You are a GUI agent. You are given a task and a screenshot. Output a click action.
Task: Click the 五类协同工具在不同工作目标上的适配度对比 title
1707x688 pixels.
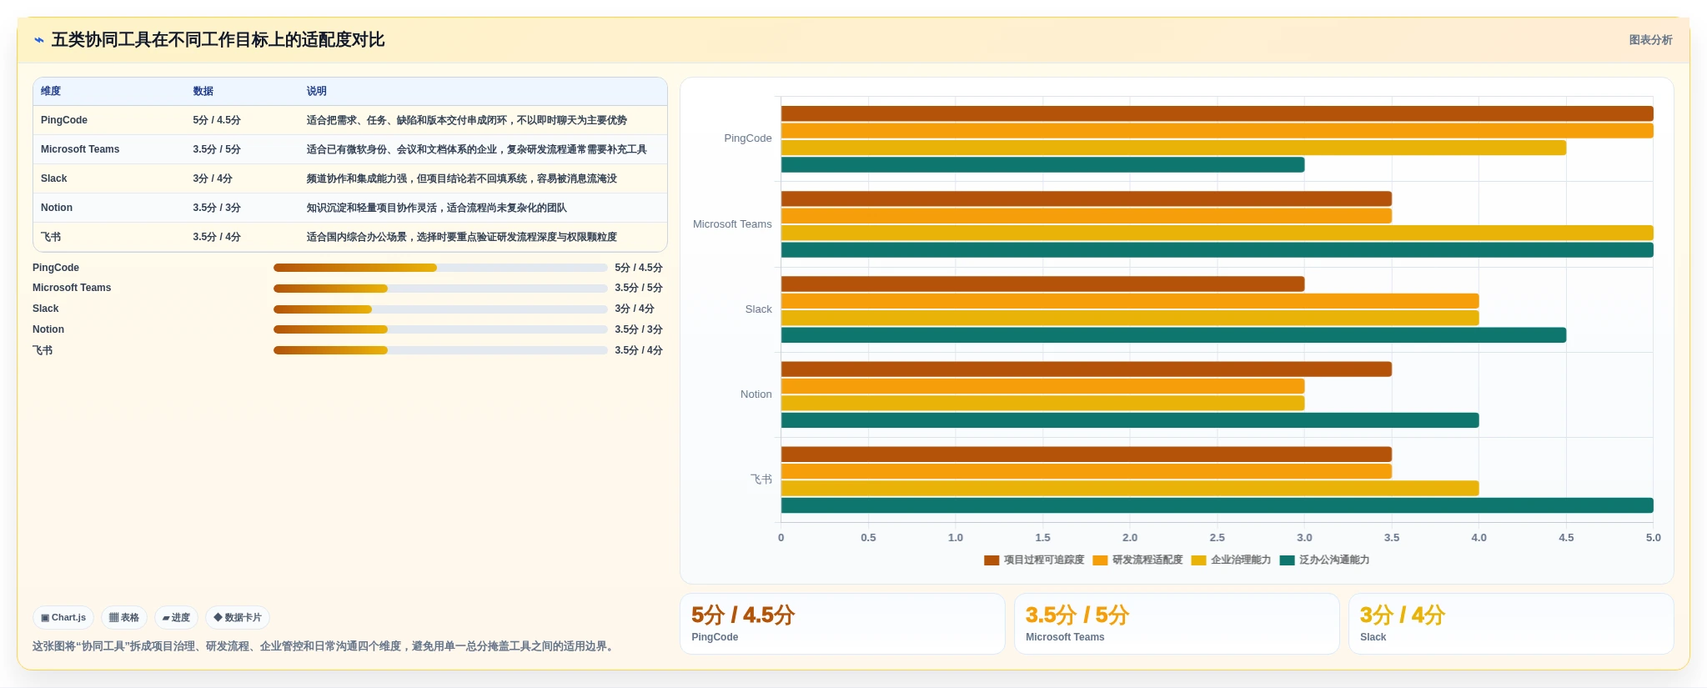click(x=218, y=40)
